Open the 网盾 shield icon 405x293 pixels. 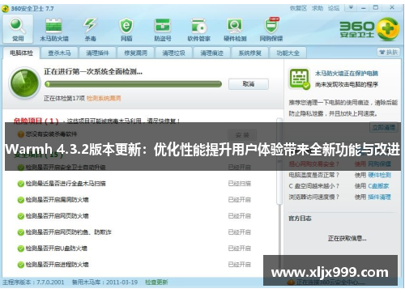coord(126,29)
